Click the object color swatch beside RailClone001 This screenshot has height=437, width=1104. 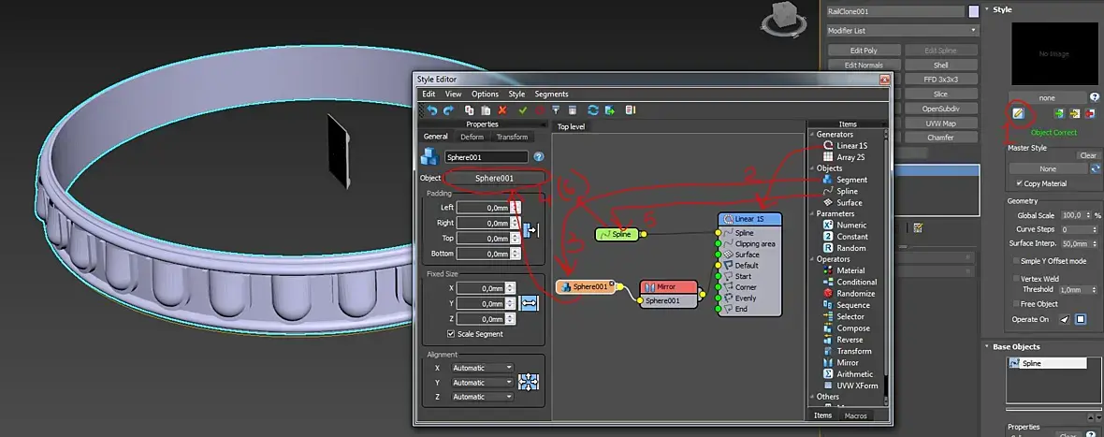[x=974, y=11]
